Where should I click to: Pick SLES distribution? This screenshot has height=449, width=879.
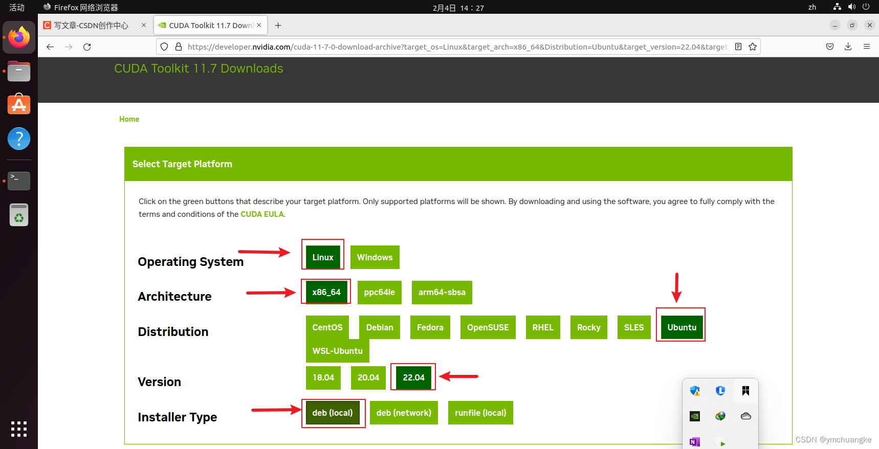tap(634, 327)
